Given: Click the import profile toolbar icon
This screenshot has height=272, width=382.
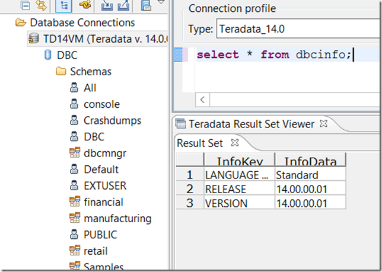Looking at the screenshot, I should [x=107, y=5].
